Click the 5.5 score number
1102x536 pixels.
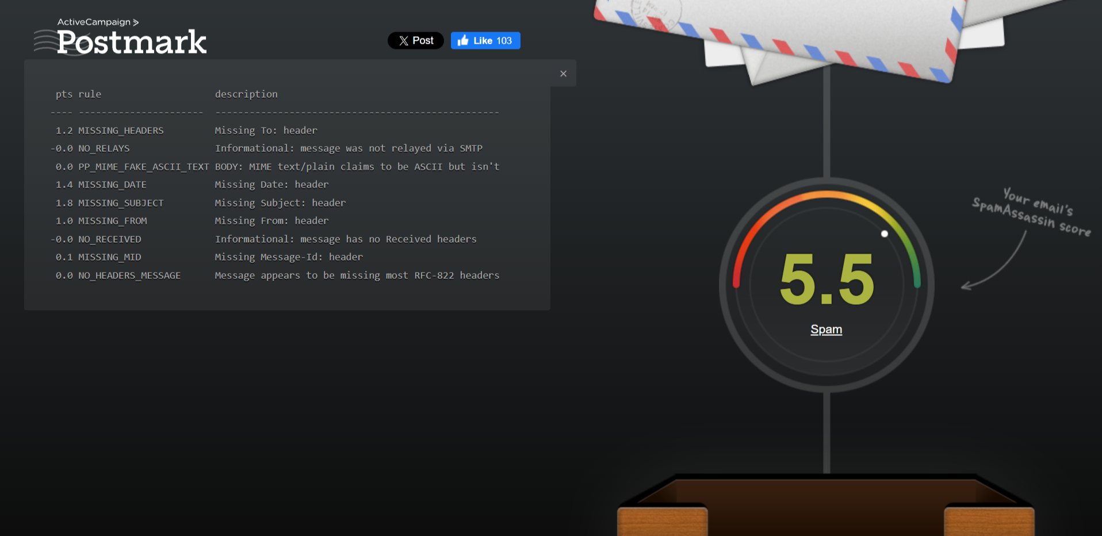point(826,280)
